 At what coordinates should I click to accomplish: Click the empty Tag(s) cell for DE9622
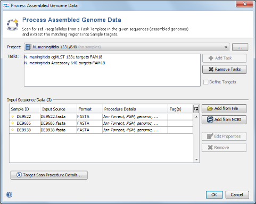[180, 116]
